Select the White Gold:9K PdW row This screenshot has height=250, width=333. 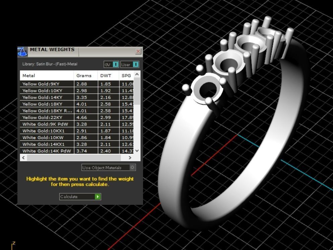pyautogui.click(x=77, y=124)
